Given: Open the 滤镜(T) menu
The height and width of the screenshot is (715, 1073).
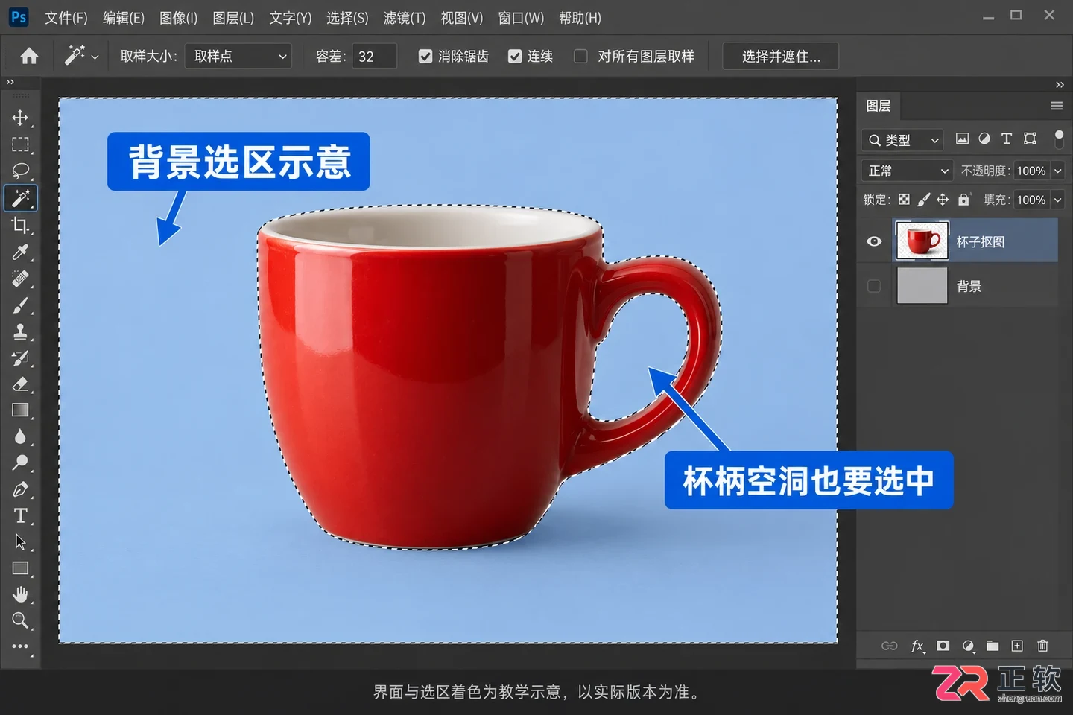Looking at the screenshot, I should [x=405, y=18].
